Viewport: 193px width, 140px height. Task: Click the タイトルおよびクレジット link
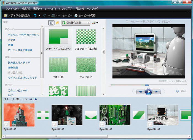pos(23,78)
